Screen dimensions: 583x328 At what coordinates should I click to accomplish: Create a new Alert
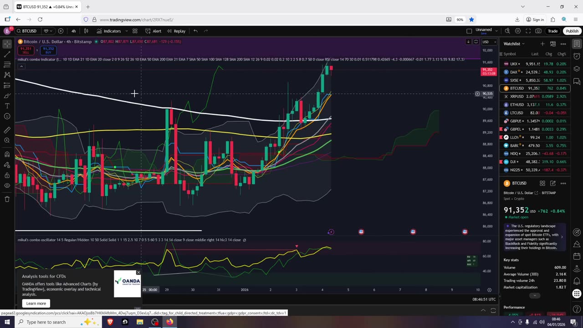click(153, 31)
